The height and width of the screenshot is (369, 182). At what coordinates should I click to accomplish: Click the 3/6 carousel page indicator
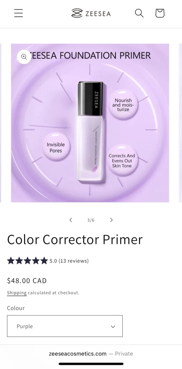pos(91,220)
